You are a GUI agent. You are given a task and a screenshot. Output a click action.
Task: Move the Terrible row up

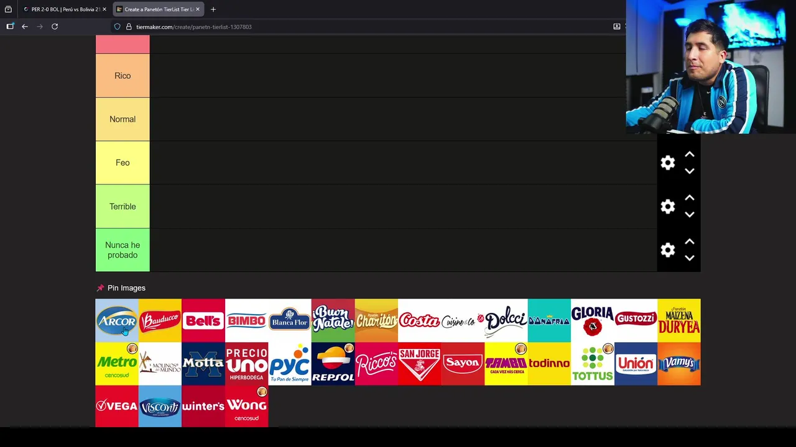coord(690,198)
